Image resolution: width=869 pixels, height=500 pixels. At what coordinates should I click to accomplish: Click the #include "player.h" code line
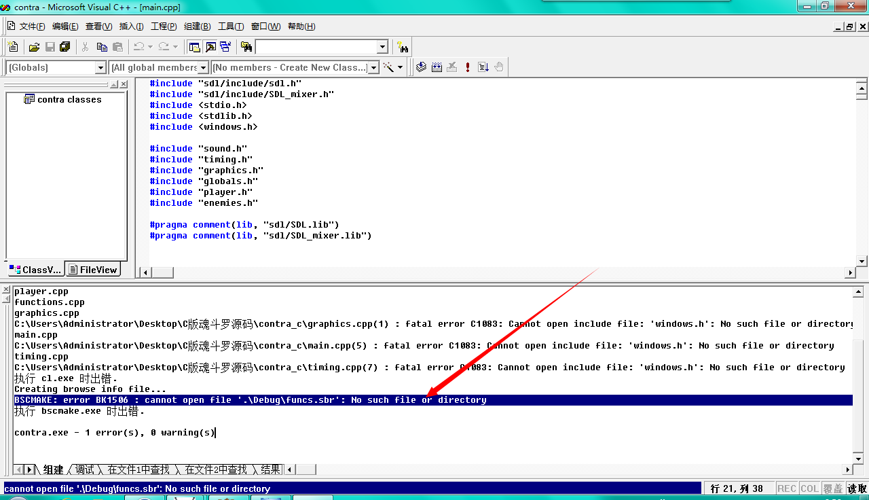(x=201, y=192)
